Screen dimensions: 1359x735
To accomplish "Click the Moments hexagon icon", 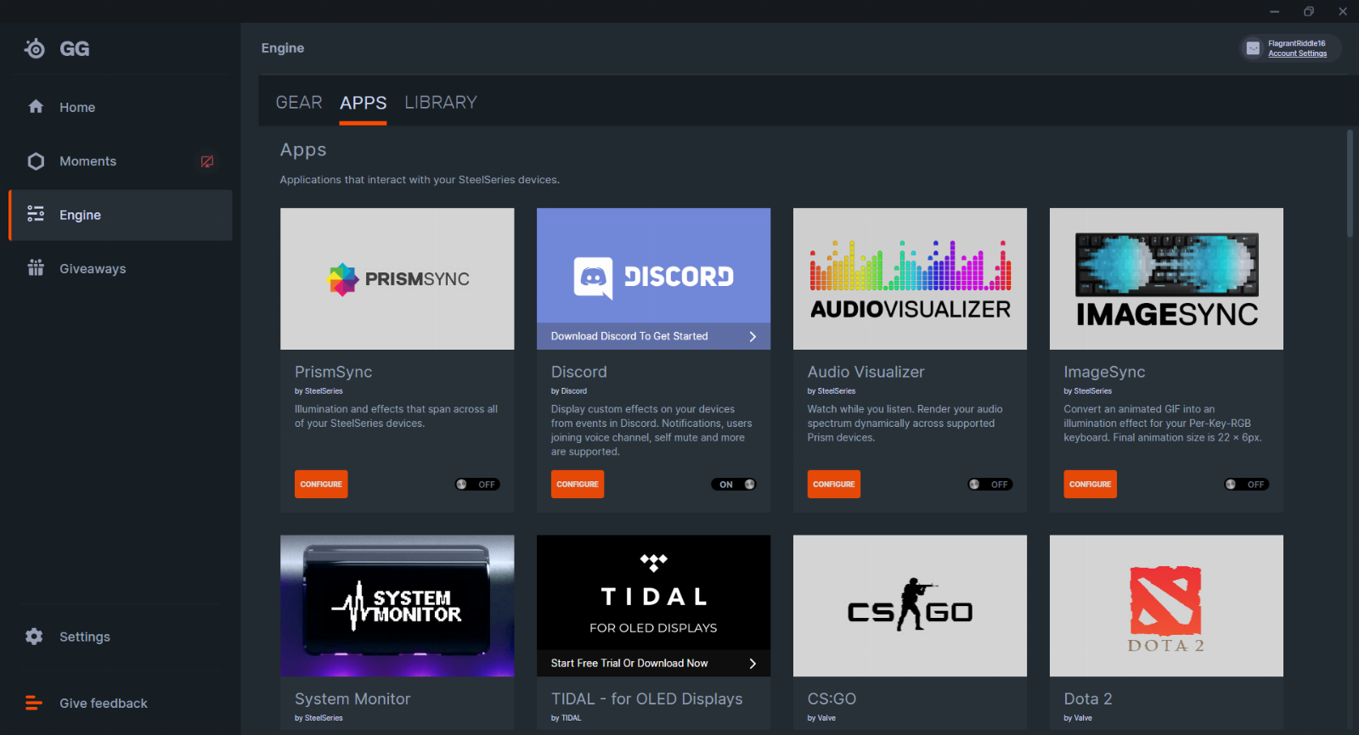I will click(x=36, y=161).
